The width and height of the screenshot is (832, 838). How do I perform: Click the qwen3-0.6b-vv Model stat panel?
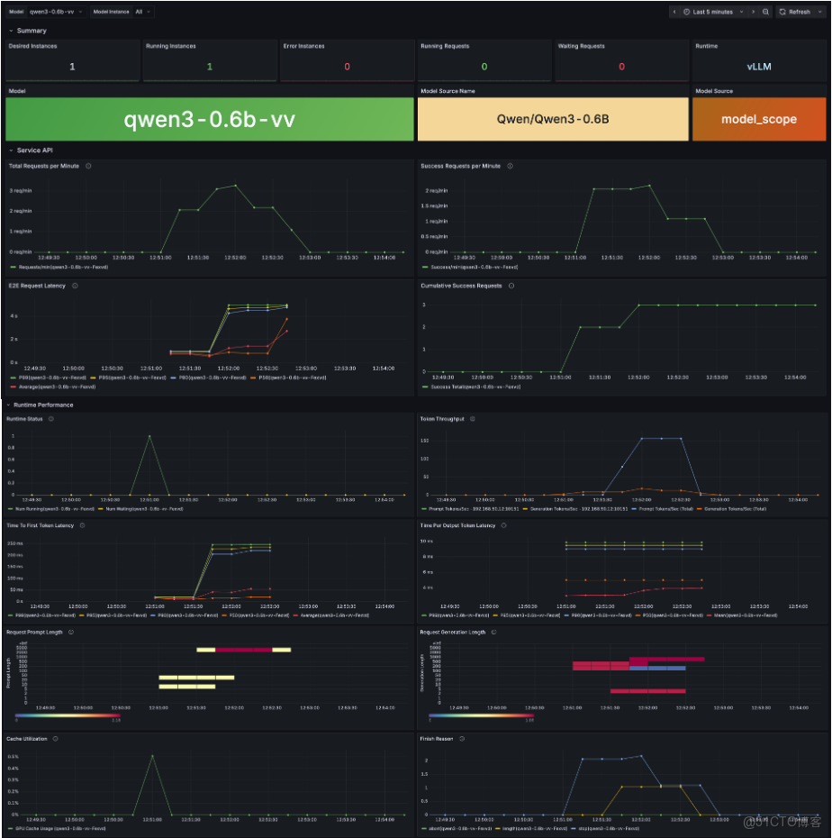209,119
